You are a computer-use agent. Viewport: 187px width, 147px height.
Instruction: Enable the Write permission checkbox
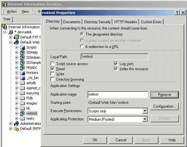point(52,74)
